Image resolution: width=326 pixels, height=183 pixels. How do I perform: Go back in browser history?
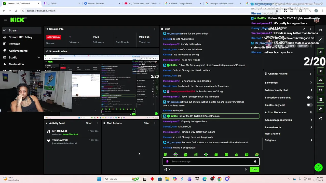click(4, 11)
